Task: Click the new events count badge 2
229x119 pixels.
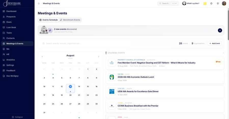Action: click(x=220, y=30)
